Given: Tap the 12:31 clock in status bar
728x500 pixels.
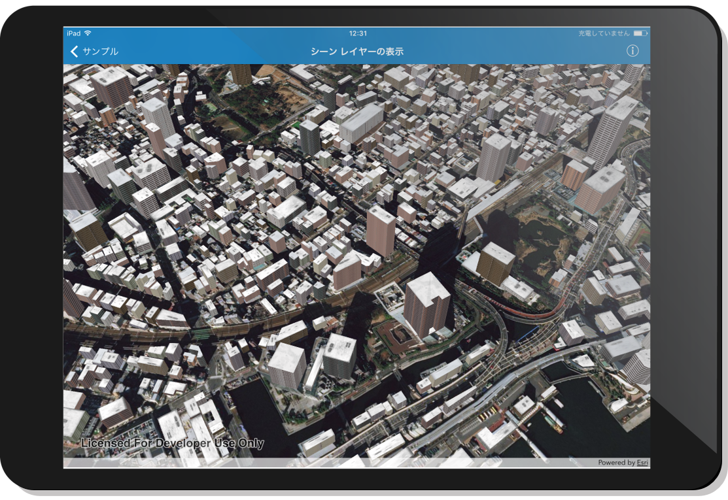Looking at the screenshot, I should pyautogui.click(x=358, y=33).
